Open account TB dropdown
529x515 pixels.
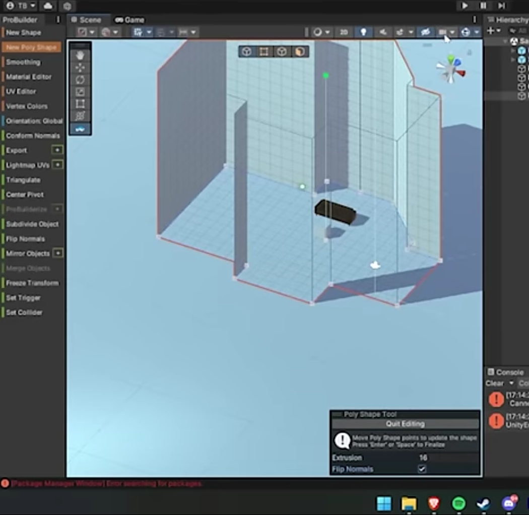pos(21,6)
